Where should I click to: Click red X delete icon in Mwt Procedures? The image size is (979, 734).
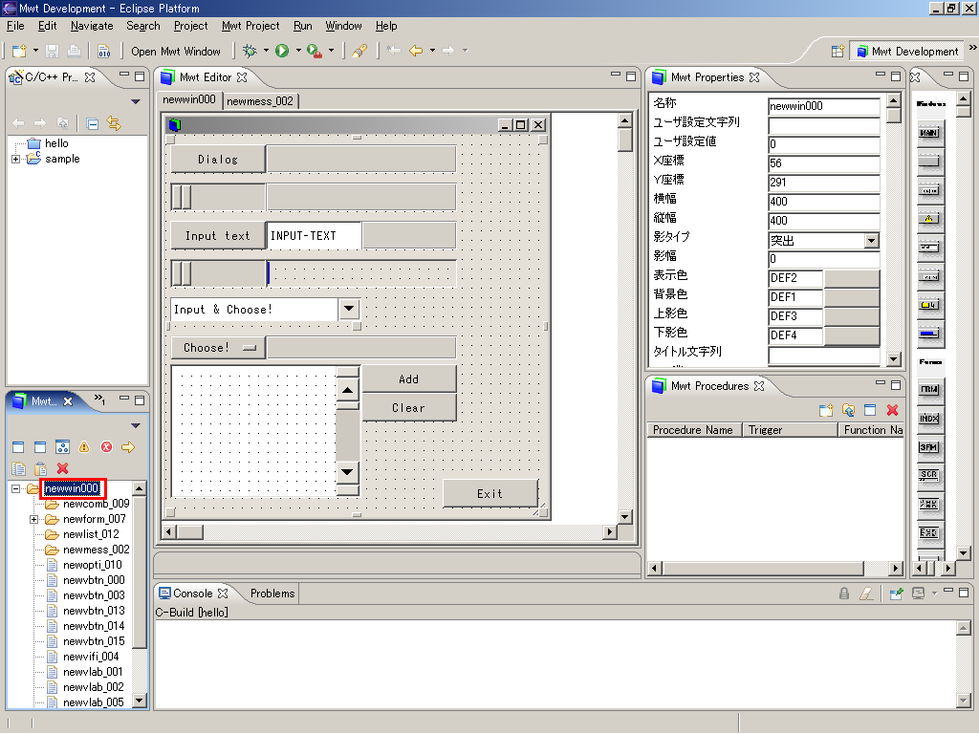coord(893,410)
